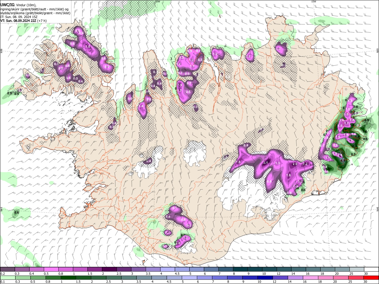Click the 14 number under the lower legend

tap(290, 282)
